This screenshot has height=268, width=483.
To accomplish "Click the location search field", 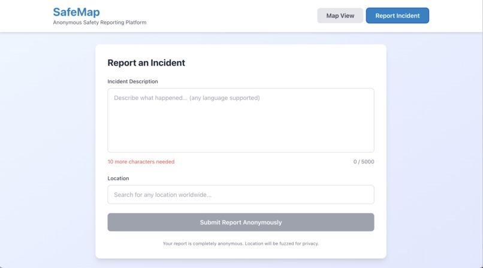I will click(241, 194).
